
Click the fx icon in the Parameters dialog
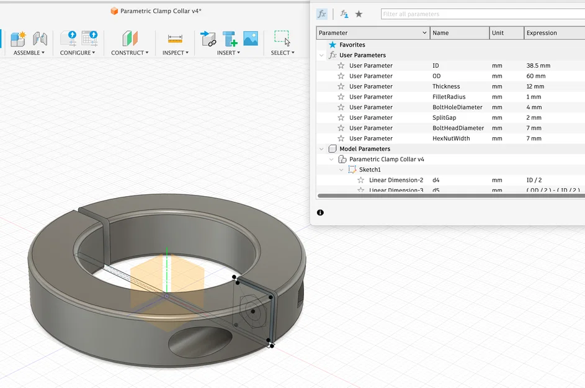coord(321,14)
